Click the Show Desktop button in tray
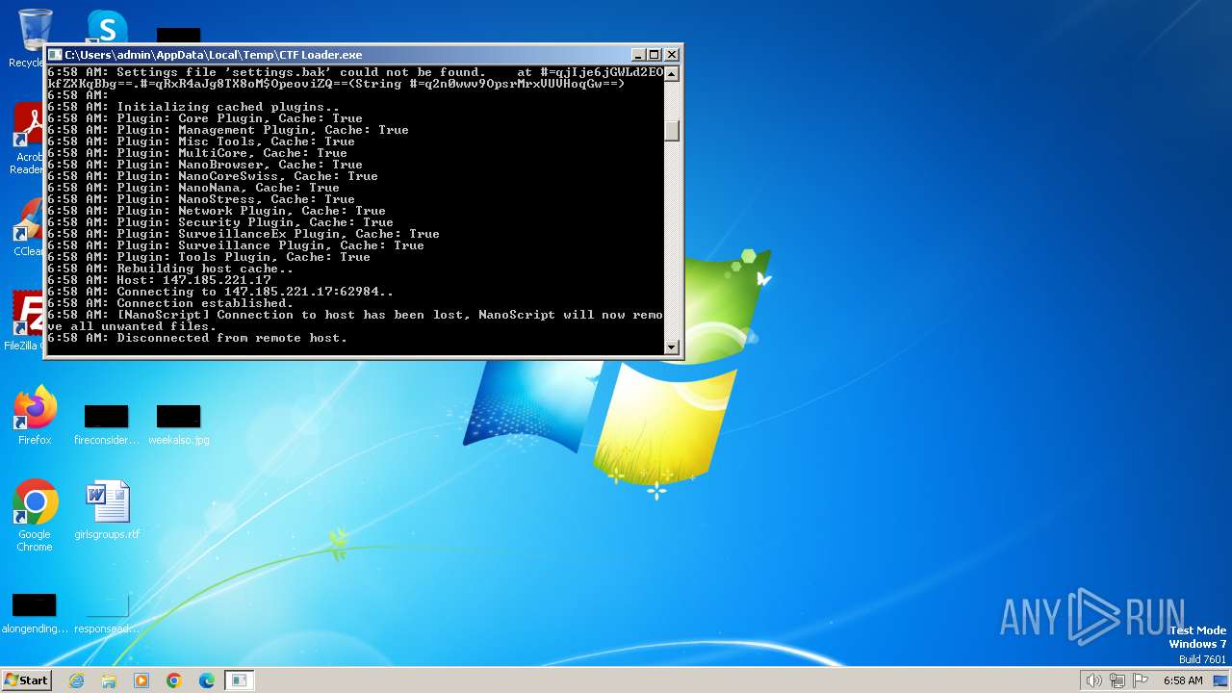 pyautogui.click(x=1220, y=680)
